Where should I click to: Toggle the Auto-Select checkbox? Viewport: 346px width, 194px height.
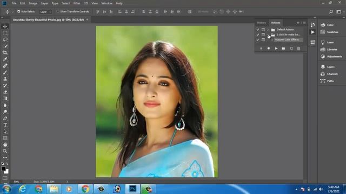[x=19, y=11]
